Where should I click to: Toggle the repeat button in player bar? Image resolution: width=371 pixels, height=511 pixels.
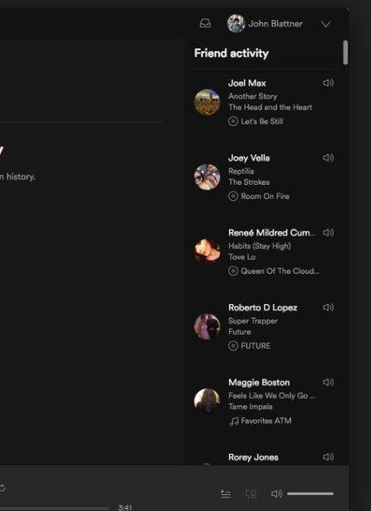coord(2,487)
